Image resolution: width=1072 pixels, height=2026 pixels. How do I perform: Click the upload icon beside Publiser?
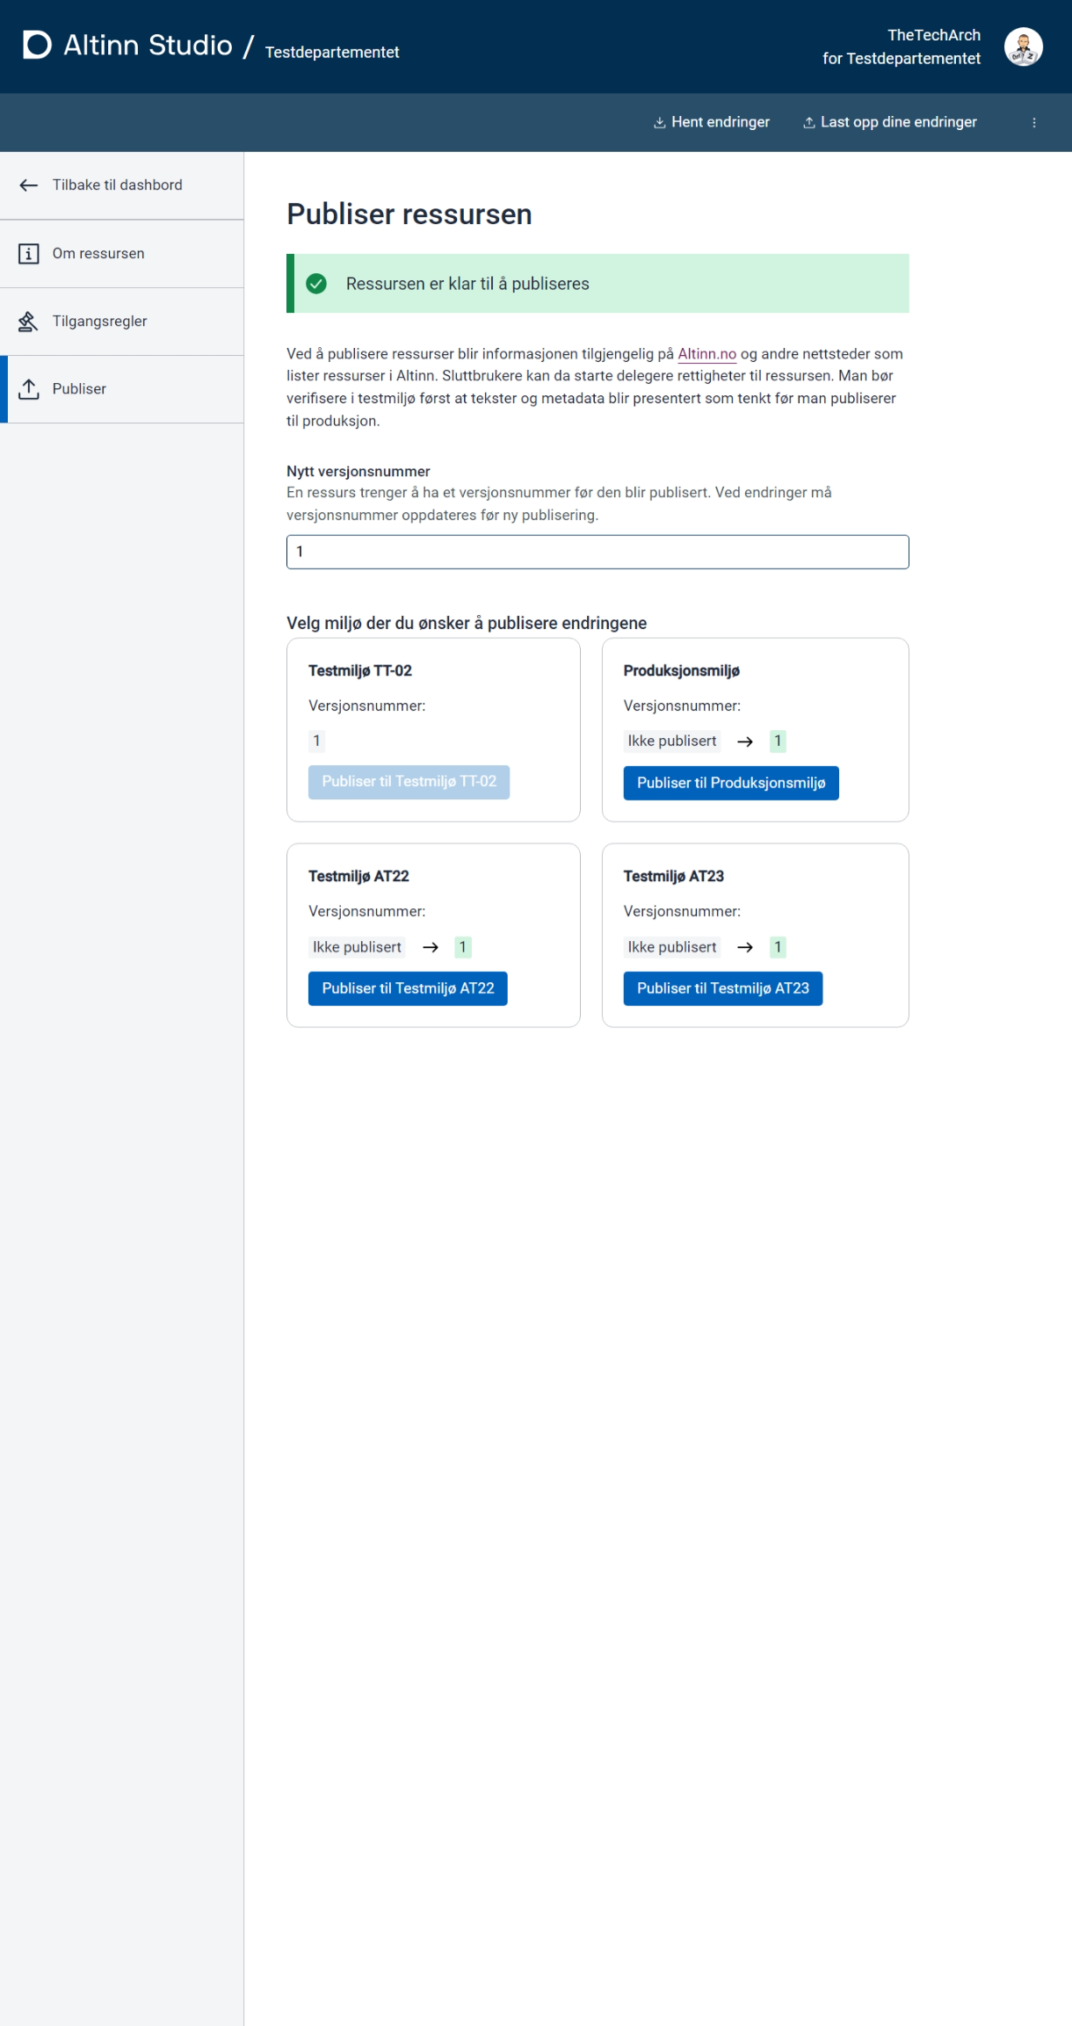click(29, 389)
